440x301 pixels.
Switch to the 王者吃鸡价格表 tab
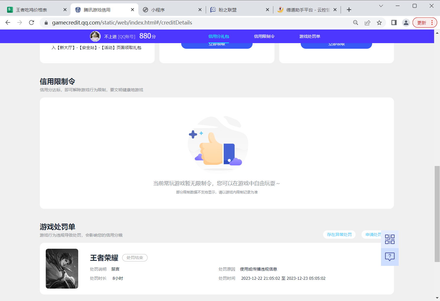click(31, 10)
